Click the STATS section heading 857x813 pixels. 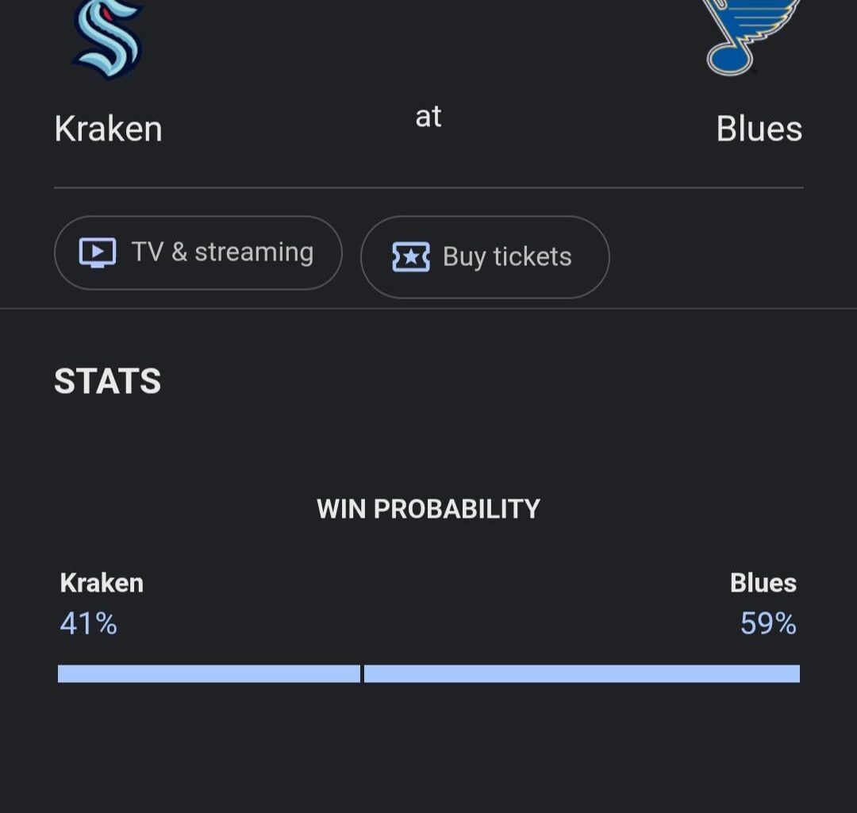pos(108,381)
